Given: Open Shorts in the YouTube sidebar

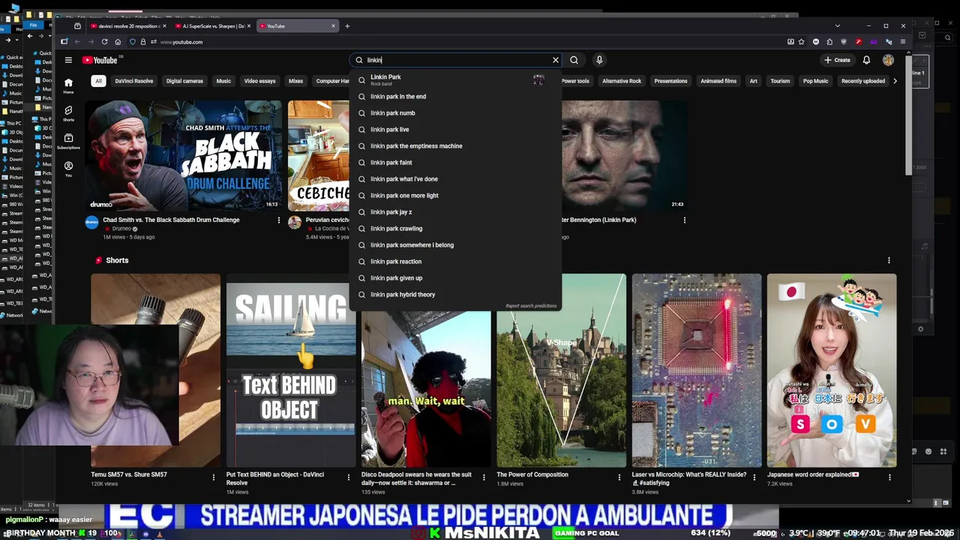Looking at the screenshot, I should (68, 113).
